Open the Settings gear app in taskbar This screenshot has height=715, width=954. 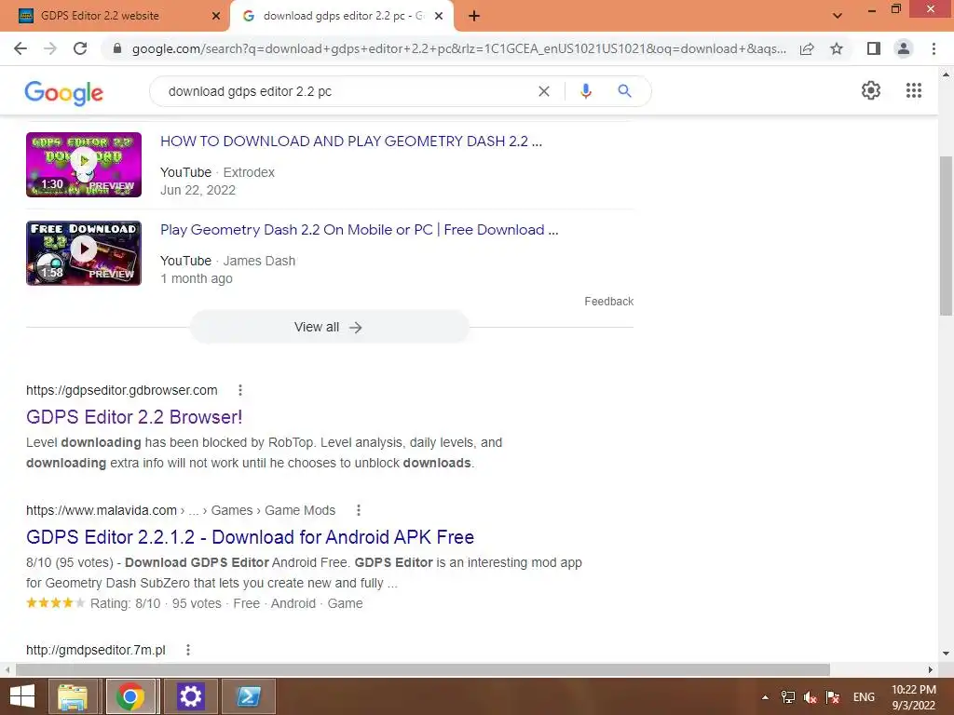coord(190,696)
